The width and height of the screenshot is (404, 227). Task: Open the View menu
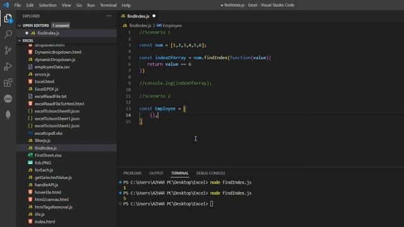(x=66, y=5)
